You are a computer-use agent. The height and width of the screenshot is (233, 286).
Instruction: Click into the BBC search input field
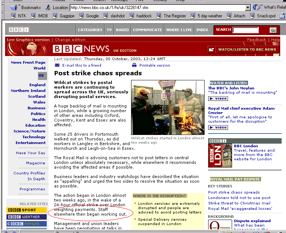pyautogui.click(x=246, y=30)
